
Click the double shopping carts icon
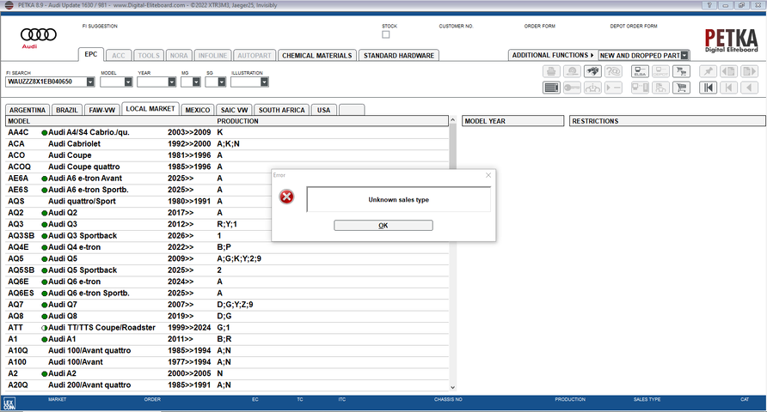[682, 71]
